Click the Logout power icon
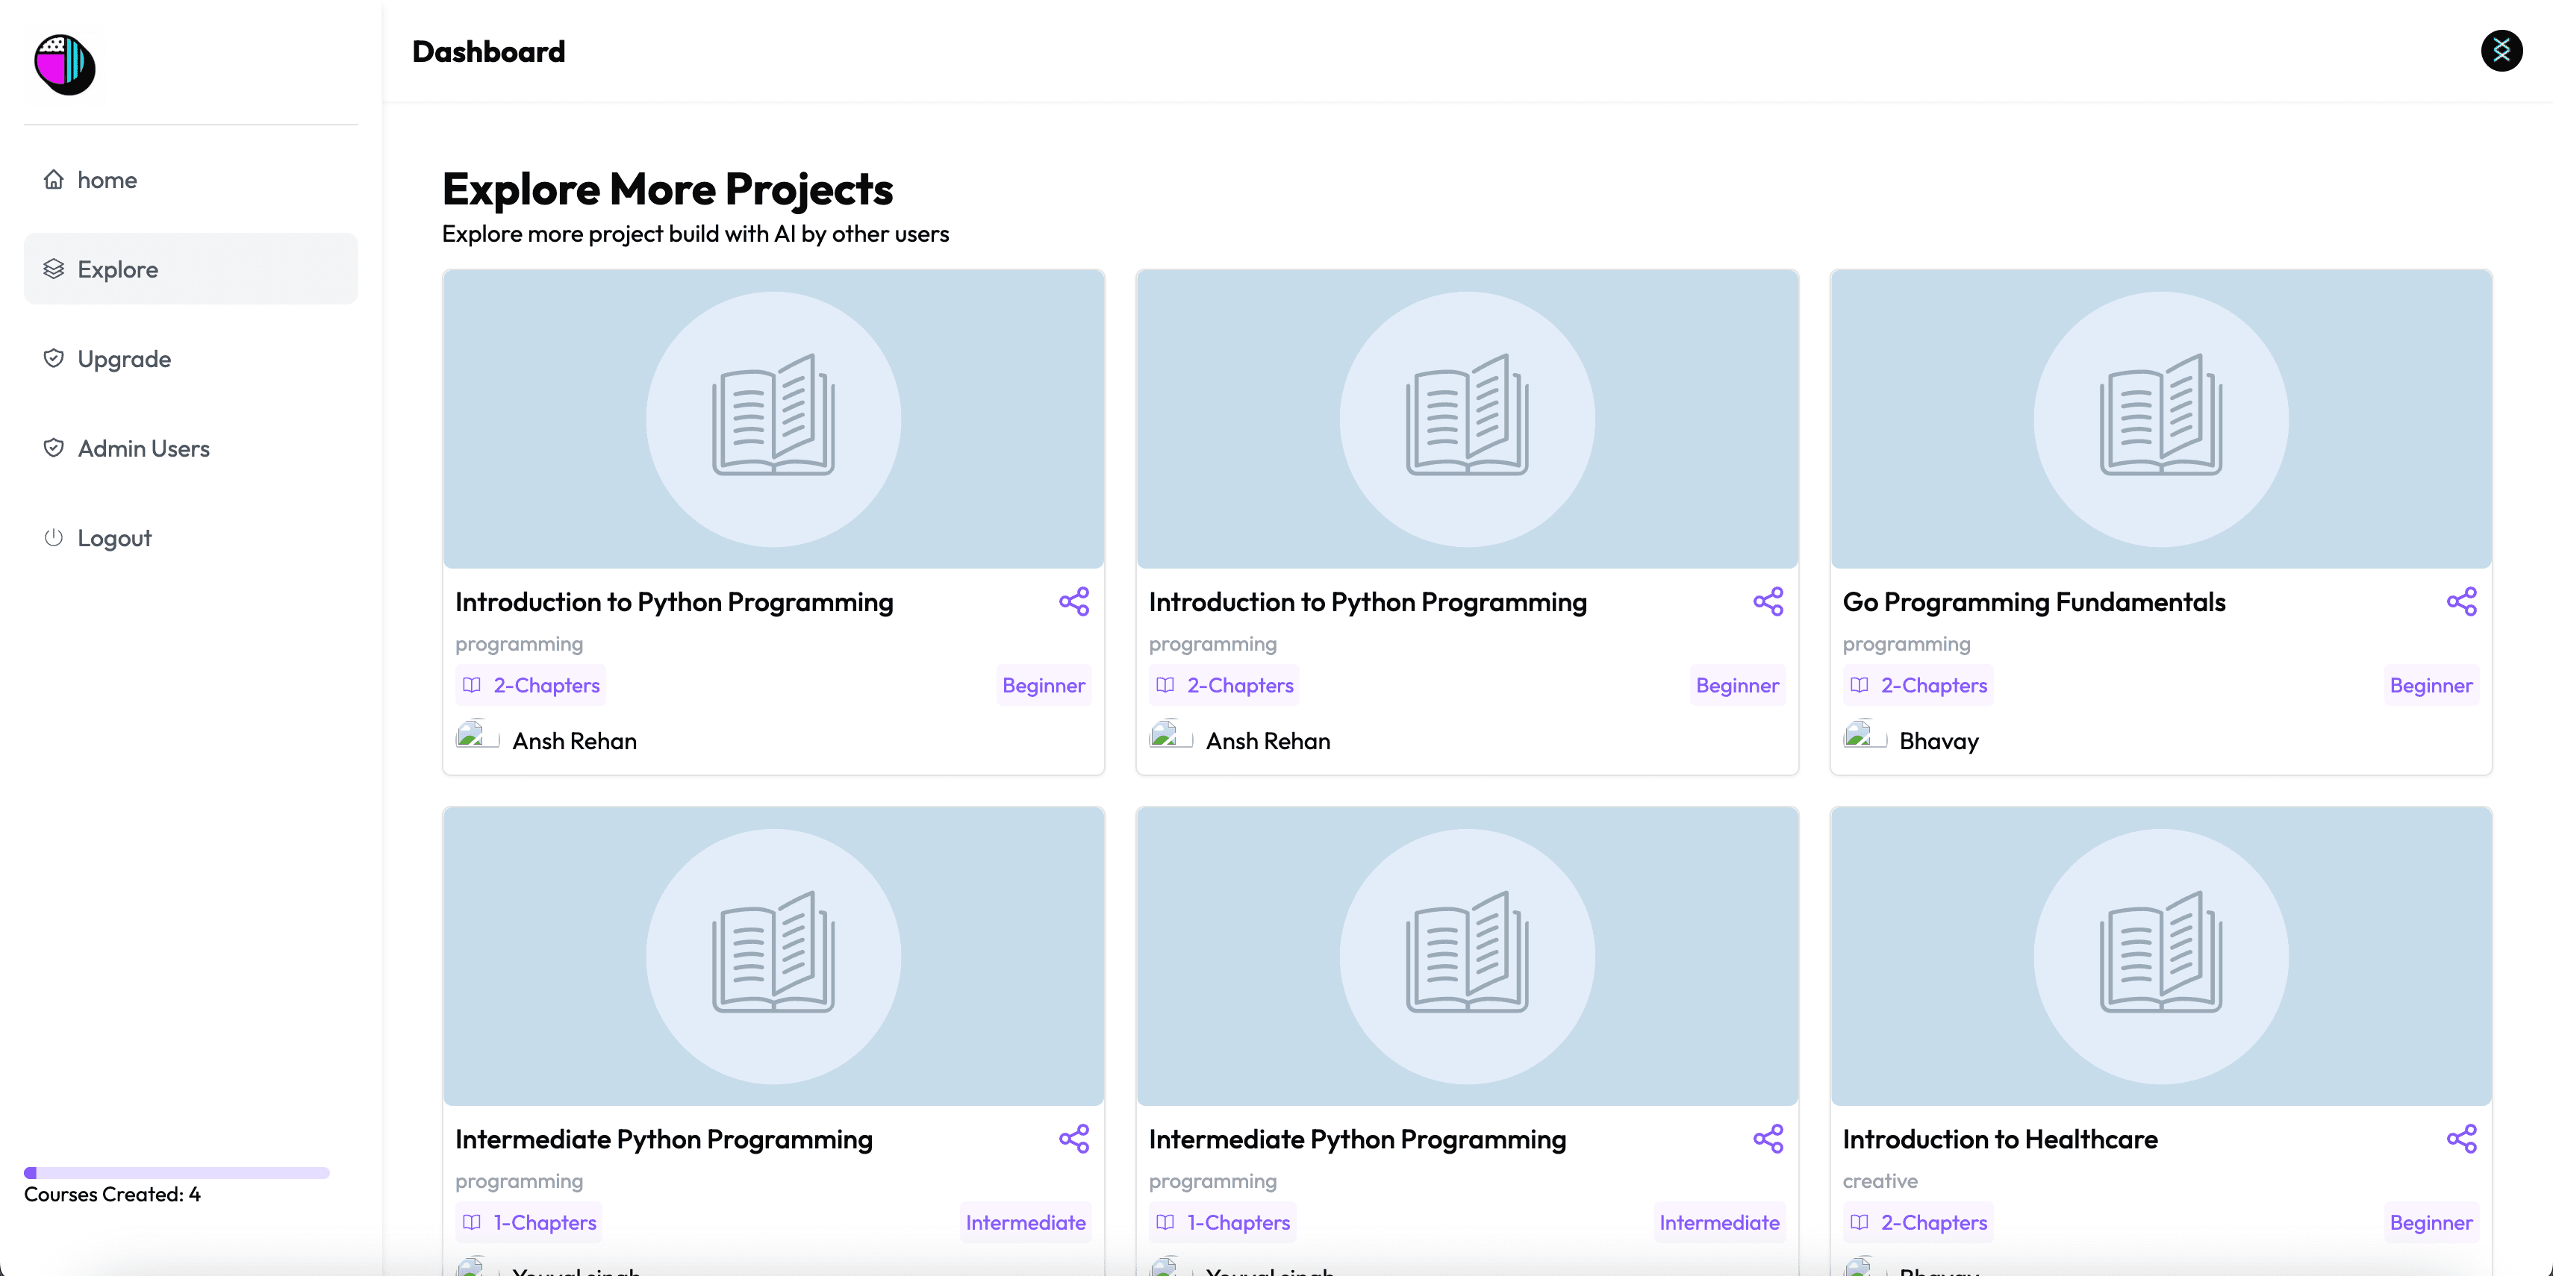 pyautogui.click(x=54, y=538)
